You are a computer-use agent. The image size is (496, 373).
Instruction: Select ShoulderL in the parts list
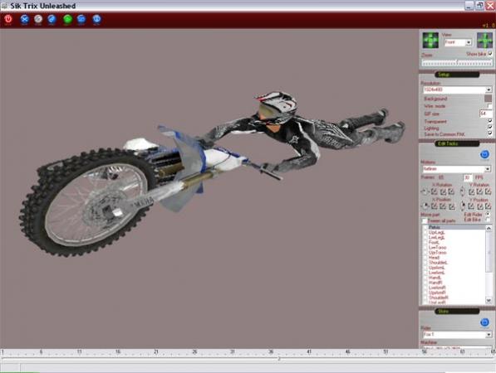pos(438,263)
